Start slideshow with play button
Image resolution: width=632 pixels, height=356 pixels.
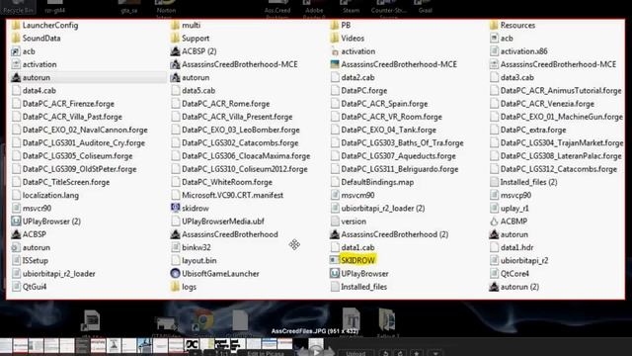point(316,352)
